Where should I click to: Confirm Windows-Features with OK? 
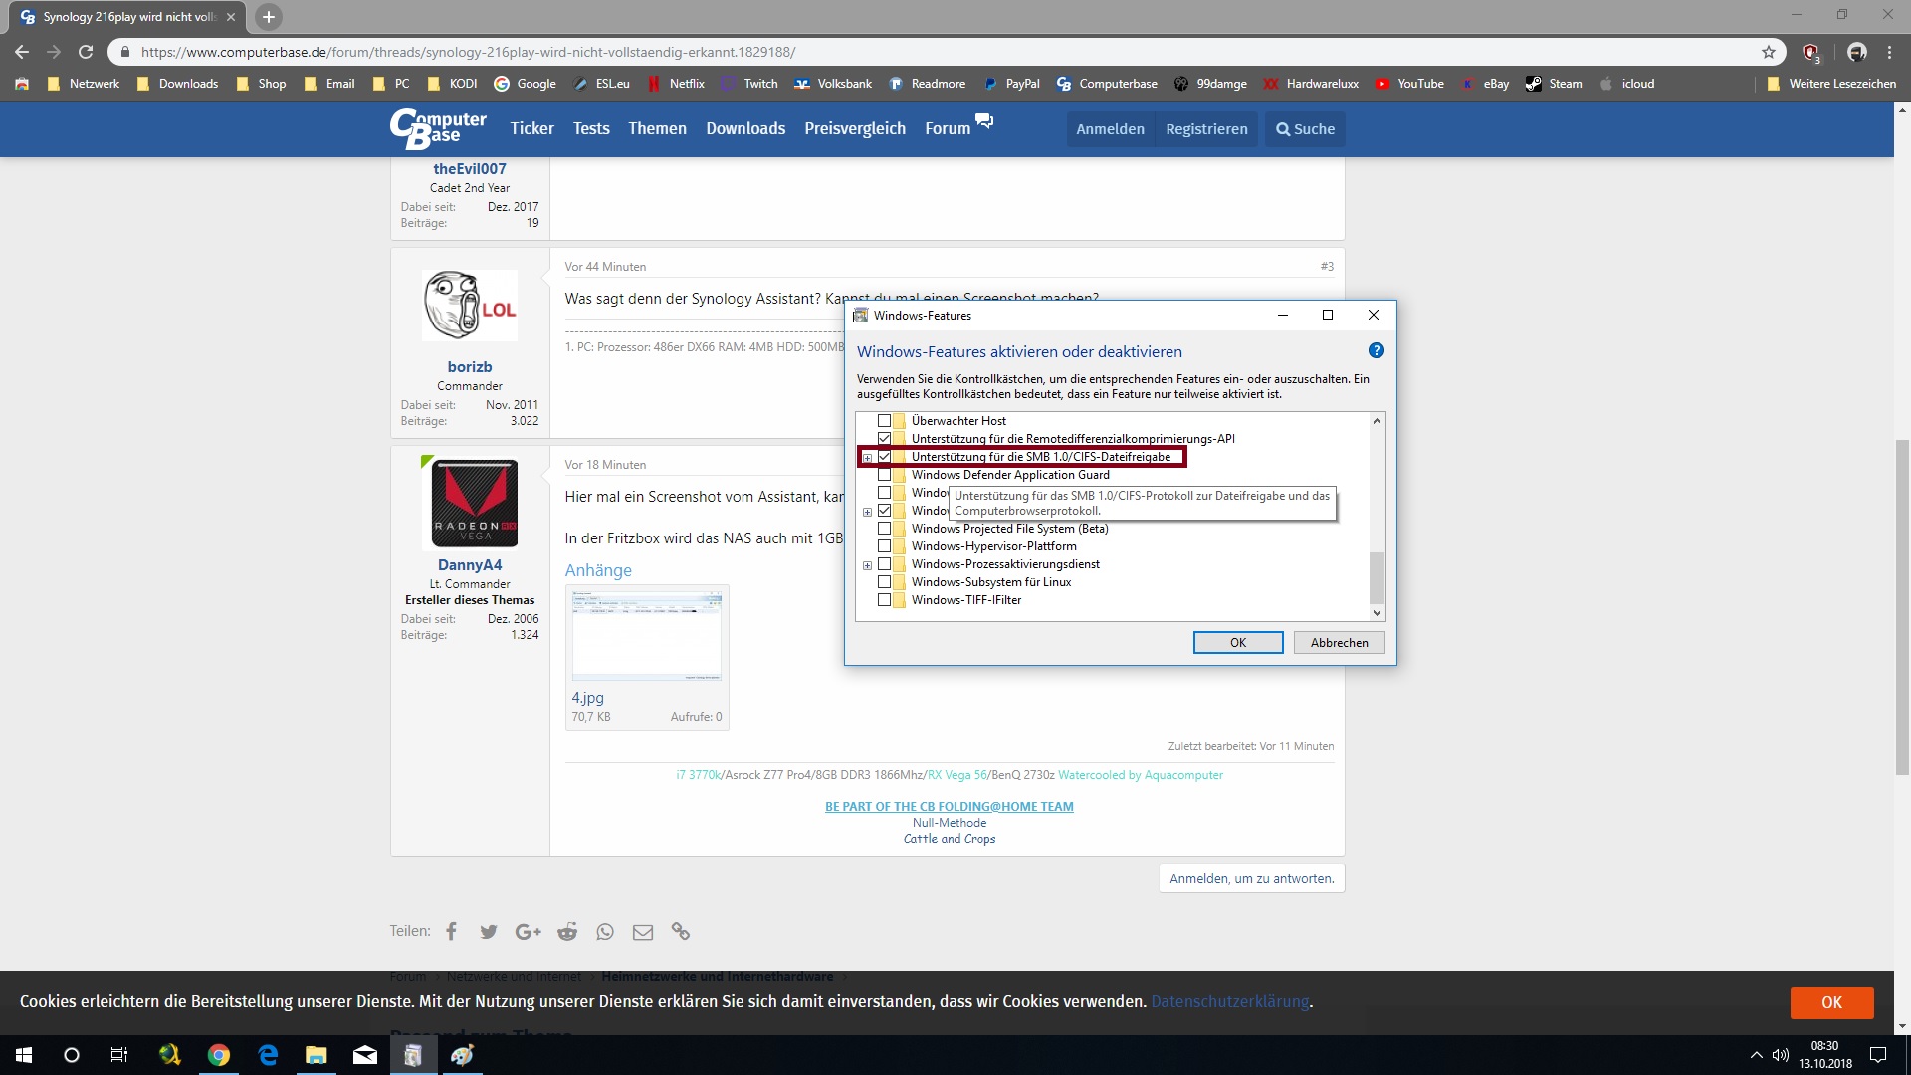[x=1238, y=643]
